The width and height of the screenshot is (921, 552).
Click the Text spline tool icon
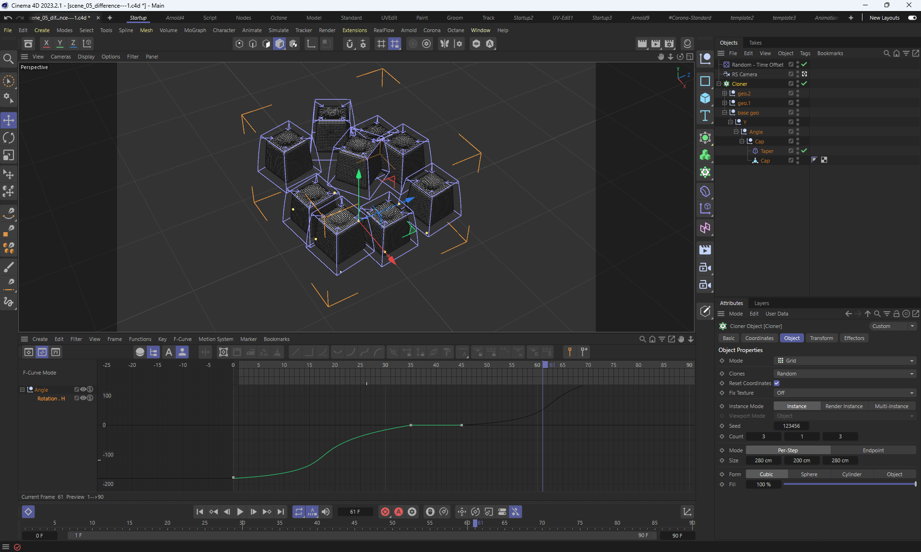point(705,116)
